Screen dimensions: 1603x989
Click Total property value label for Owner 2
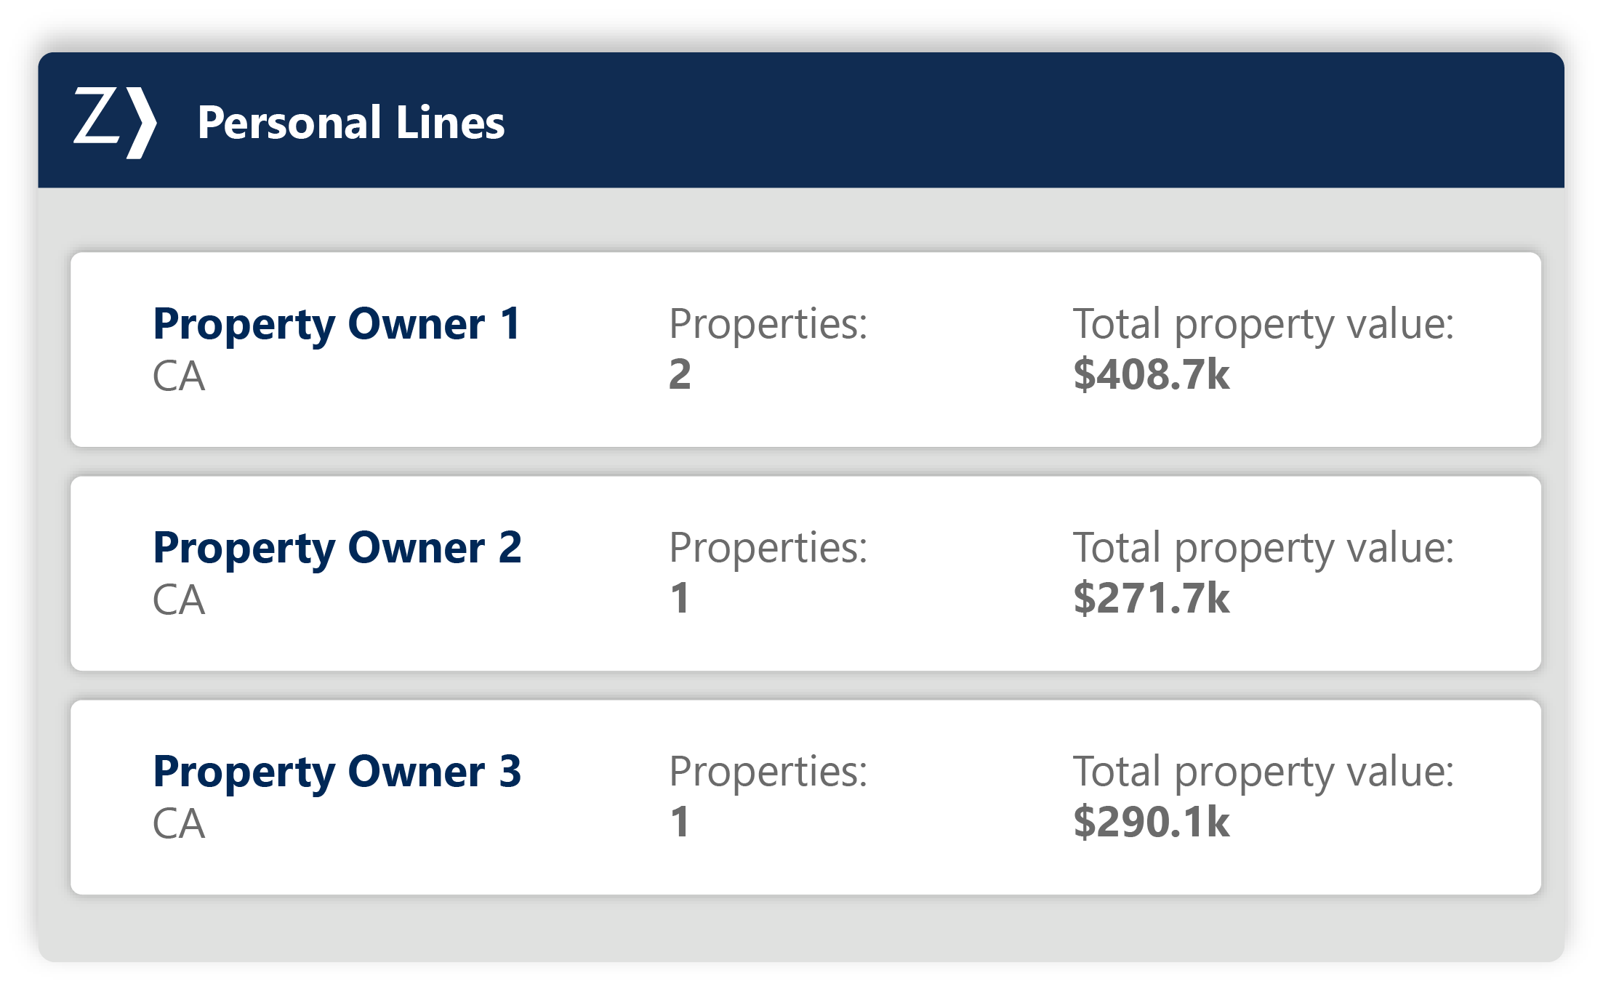(1263, 547)
